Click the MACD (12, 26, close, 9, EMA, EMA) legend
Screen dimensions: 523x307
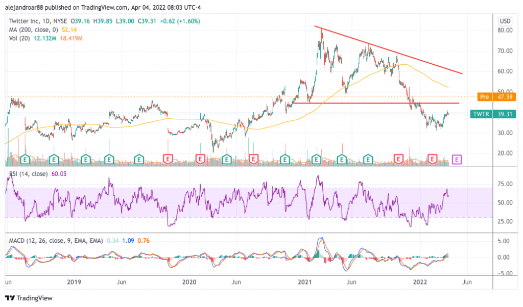(x=56, y=240)
